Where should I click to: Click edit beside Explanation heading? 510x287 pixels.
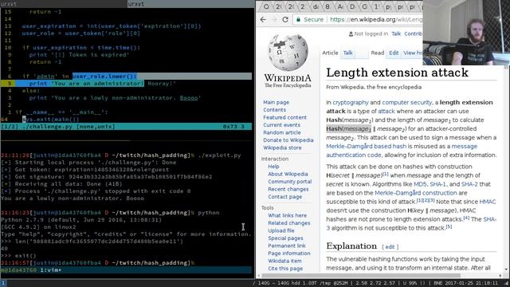pos(390,246)
